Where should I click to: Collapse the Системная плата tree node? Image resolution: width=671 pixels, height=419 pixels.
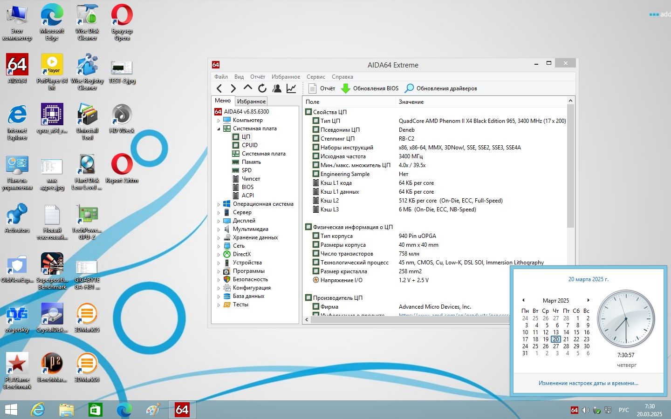pyautogui.click(x=219, y=129)
